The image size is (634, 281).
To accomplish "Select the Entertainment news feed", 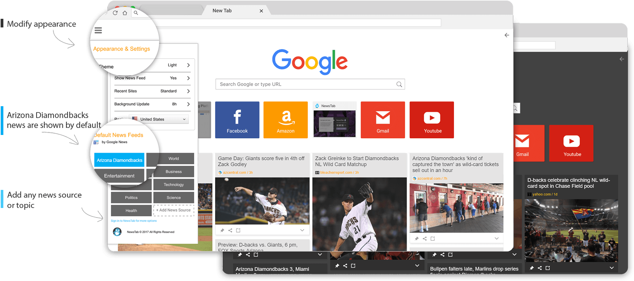I will point(119,176).
